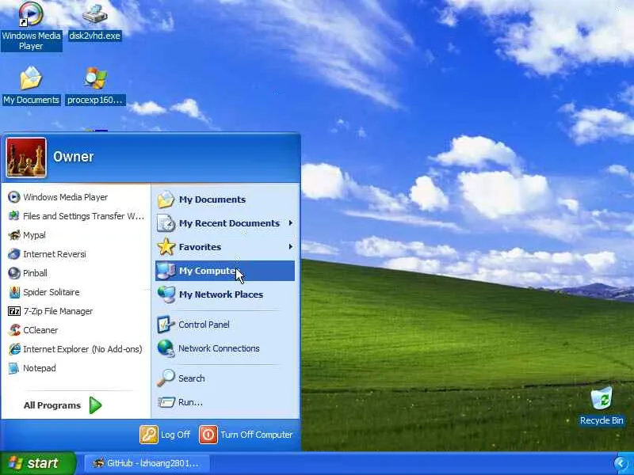
Task: Click the Spider Solitaire icon
Action: 14,292
